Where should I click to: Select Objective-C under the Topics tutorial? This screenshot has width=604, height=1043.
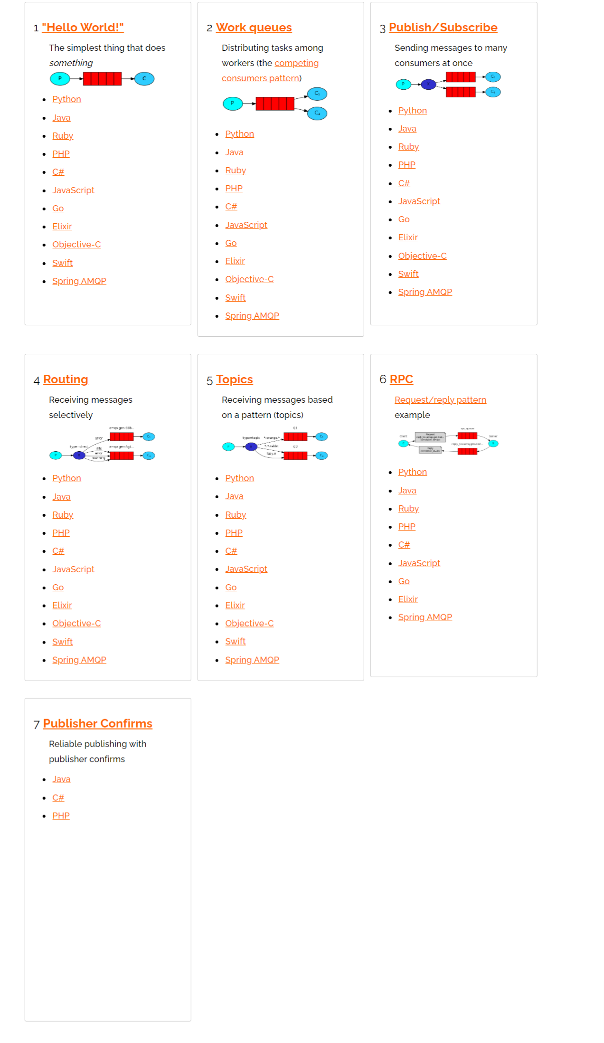[249, 624]
